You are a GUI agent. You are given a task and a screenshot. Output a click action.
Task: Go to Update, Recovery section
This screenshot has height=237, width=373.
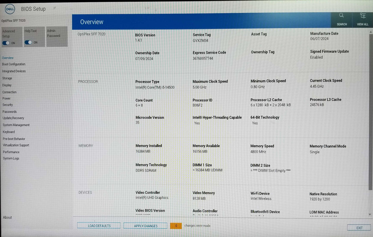(13, 118)
